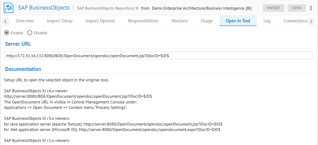Image resolution: width=318 pixels, height=145 pixels.
Task: Show the Responsibilities tab
Action: coord(143,21)
